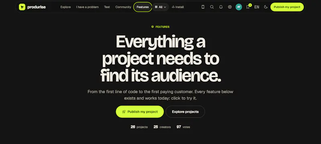Click the 25 creators stat

point(162,127)
